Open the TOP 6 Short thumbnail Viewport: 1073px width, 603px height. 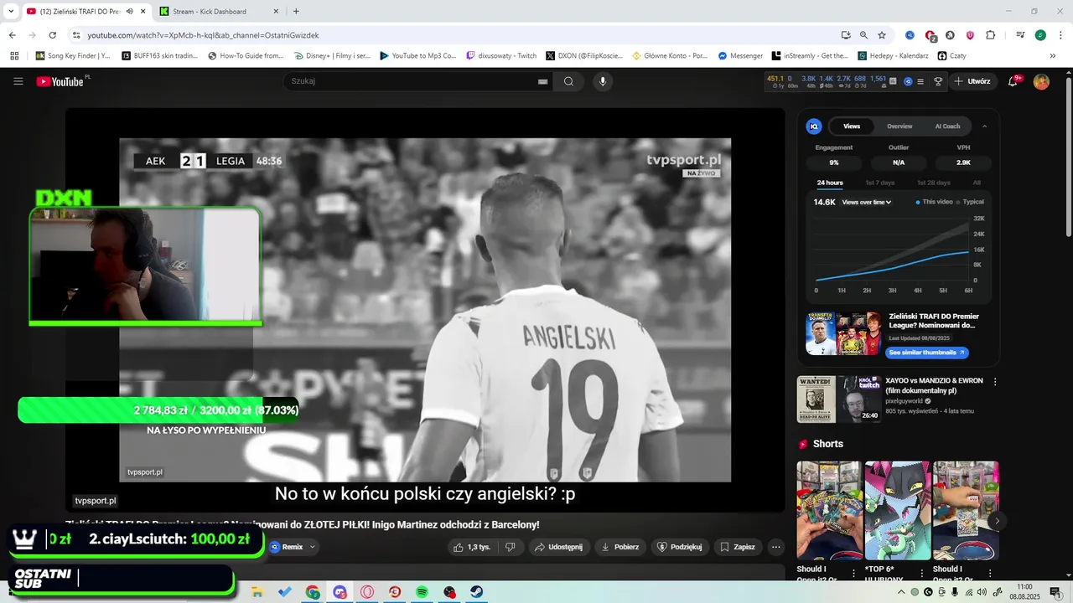pos(897,510)
